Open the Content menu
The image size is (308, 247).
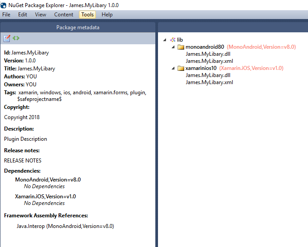coord(63,15)
